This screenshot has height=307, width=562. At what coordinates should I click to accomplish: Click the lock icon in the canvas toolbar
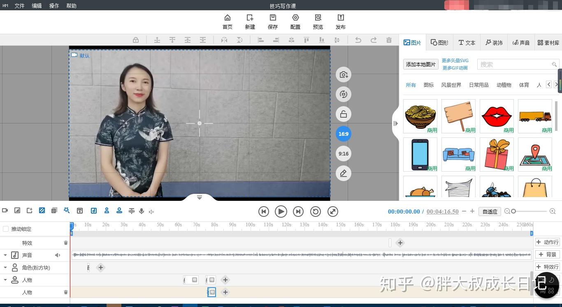tap(136, 40)
